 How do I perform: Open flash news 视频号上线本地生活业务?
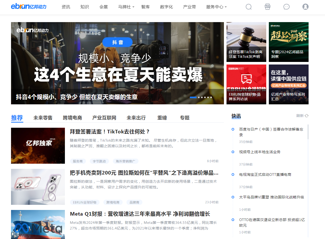click(x=260, y=152)
